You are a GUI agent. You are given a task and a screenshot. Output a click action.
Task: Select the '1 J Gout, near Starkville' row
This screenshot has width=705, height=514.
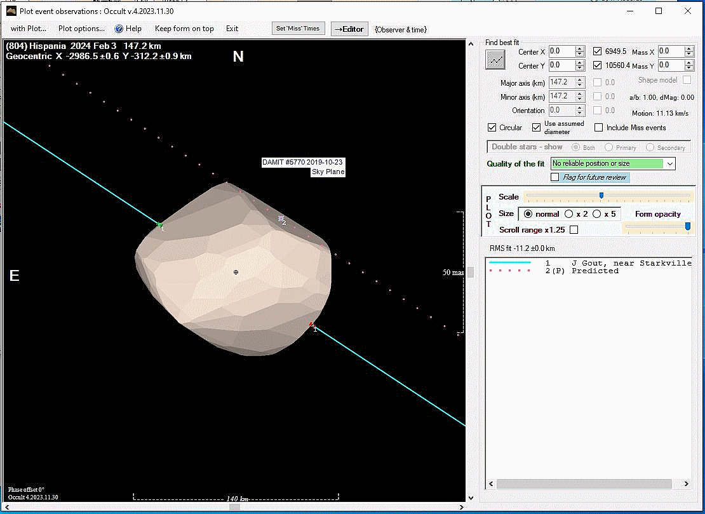[x=590, y=263]
